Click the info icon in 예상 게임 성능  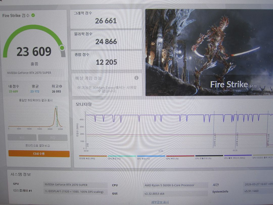point(136,78)
